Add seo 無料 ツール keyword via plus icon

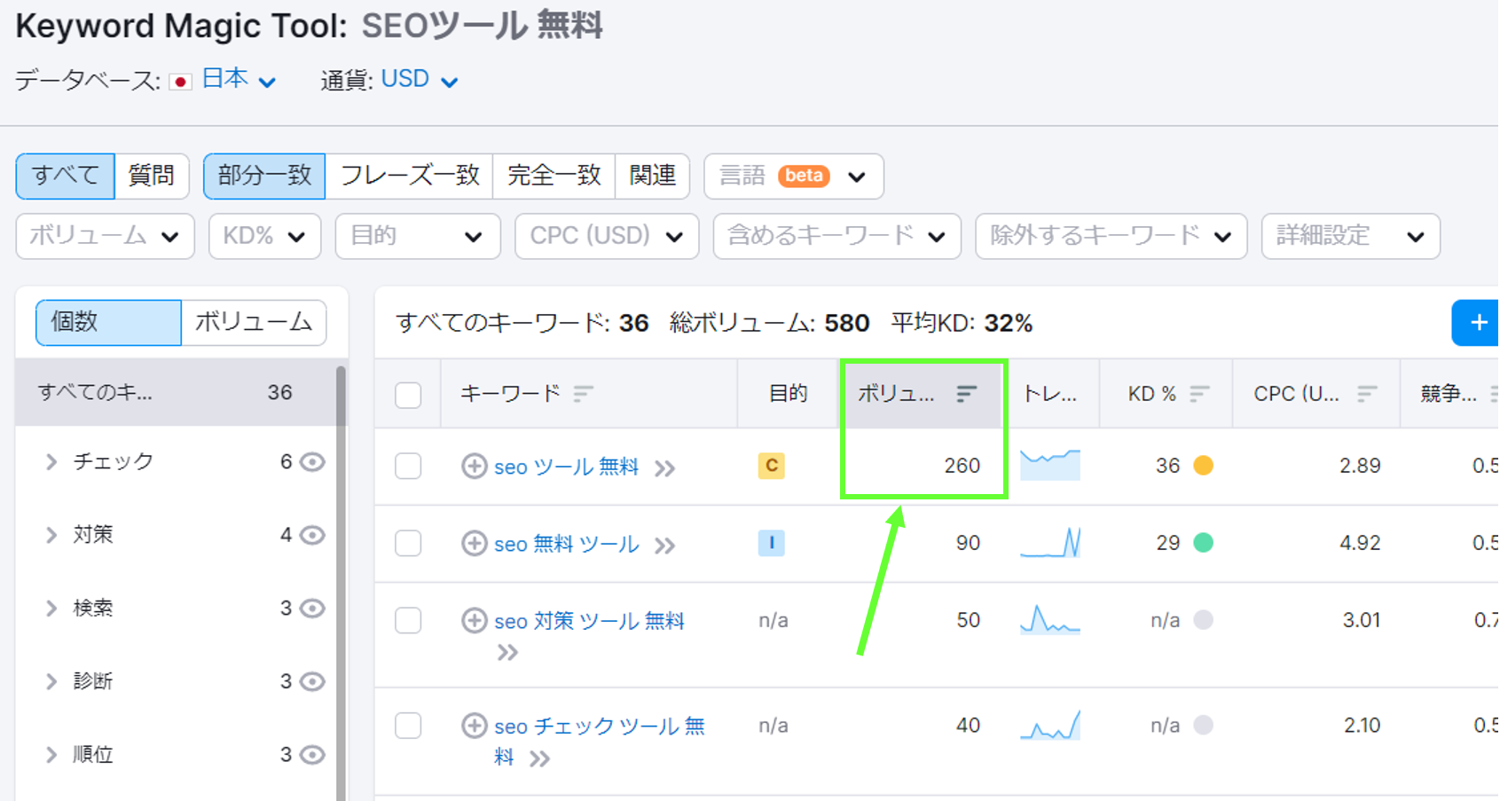[474, 543]
